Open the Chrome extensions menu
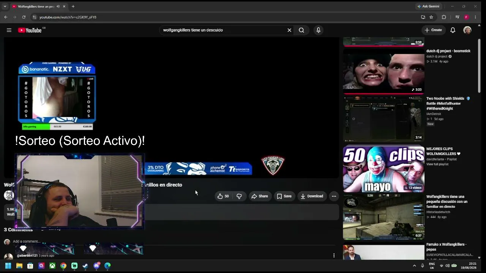Image resolution: width=486 pixels, height=273 pixels. click(x=444, y=17)
